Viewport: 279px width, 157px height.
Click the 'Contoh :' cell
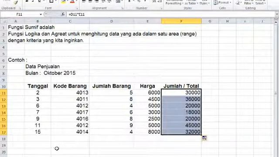[x=17, y=60]
